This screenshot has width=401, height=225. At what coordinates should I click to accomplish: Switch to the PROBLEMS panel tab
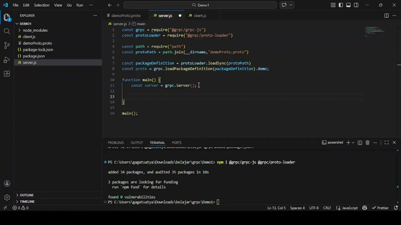coord(116,142)
